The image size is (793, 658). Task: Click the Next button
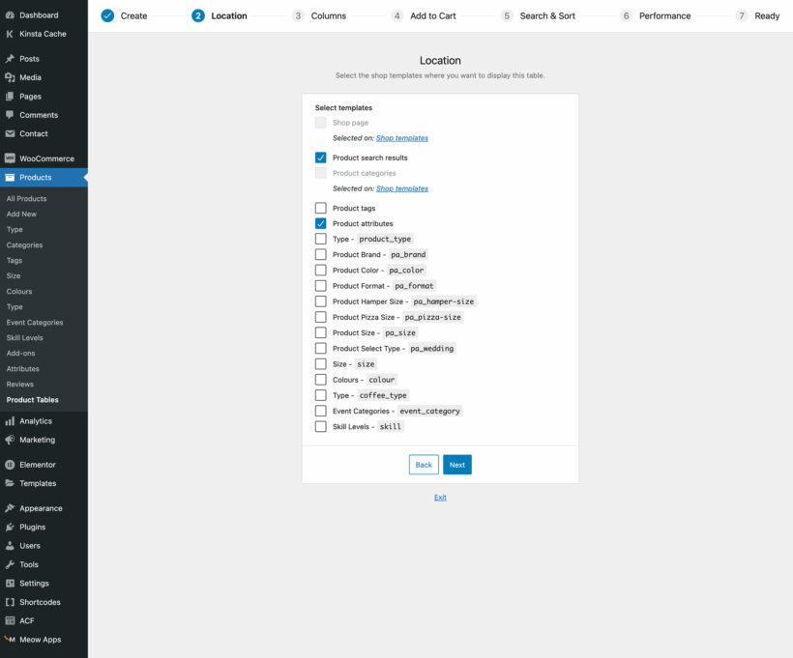point(456,465)
